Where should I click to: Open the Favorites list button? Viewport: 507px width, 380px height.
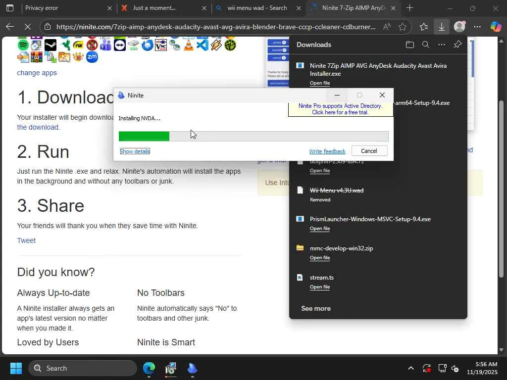(x=424, y=27)
